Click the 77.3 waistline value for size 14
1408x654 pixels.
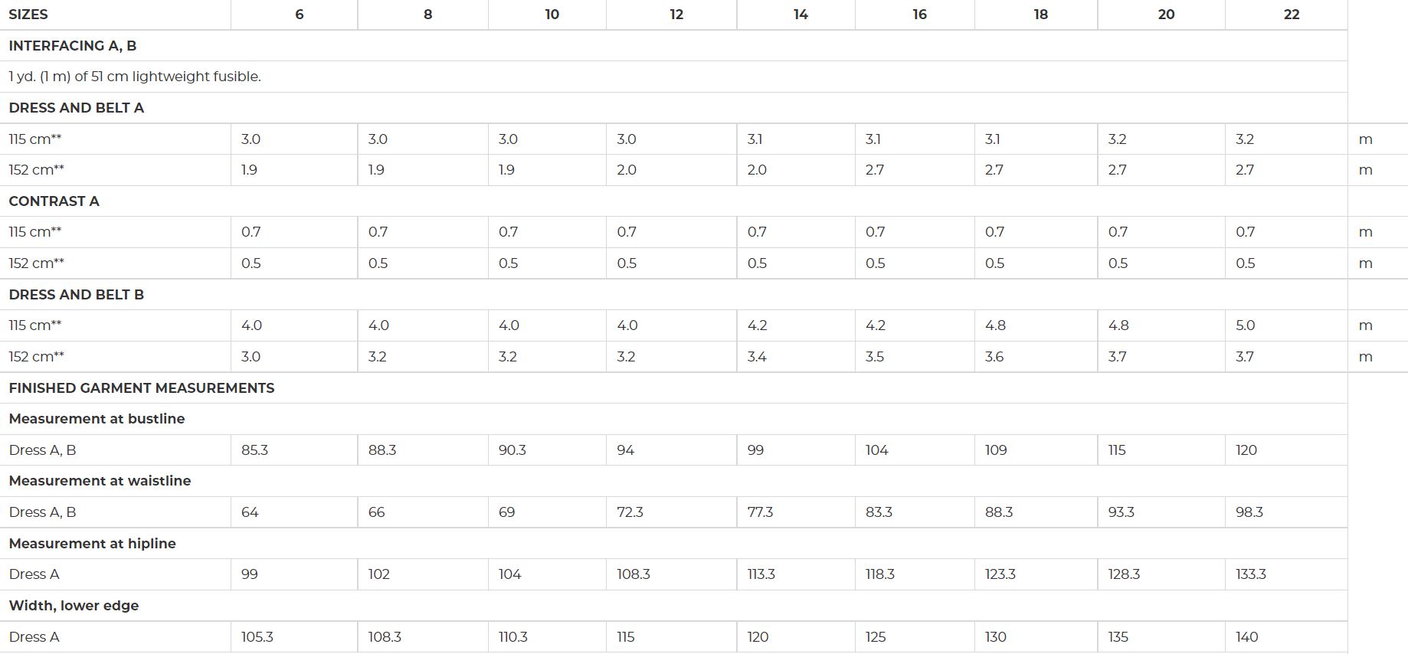[x=760, y=512]
